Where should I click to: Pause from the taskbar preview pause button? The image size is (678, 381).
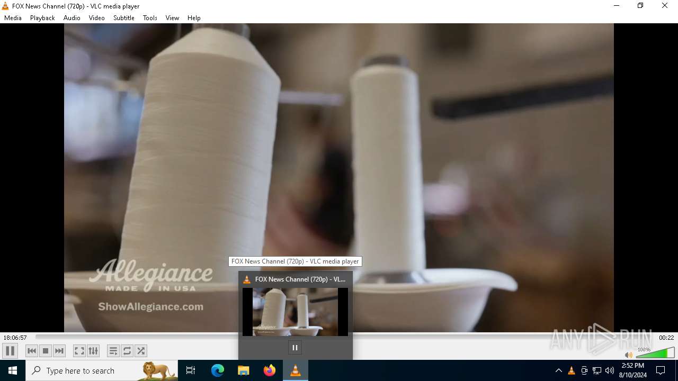coord(295,348)
